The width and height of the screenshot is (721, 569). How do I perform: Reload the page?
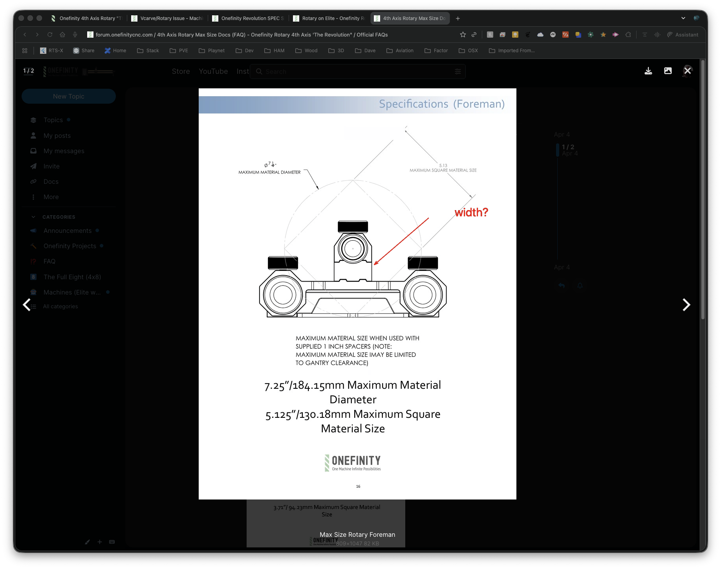(x=50, y=35)
